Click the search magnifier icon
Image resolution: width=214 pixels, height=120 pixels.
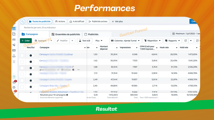23,21
